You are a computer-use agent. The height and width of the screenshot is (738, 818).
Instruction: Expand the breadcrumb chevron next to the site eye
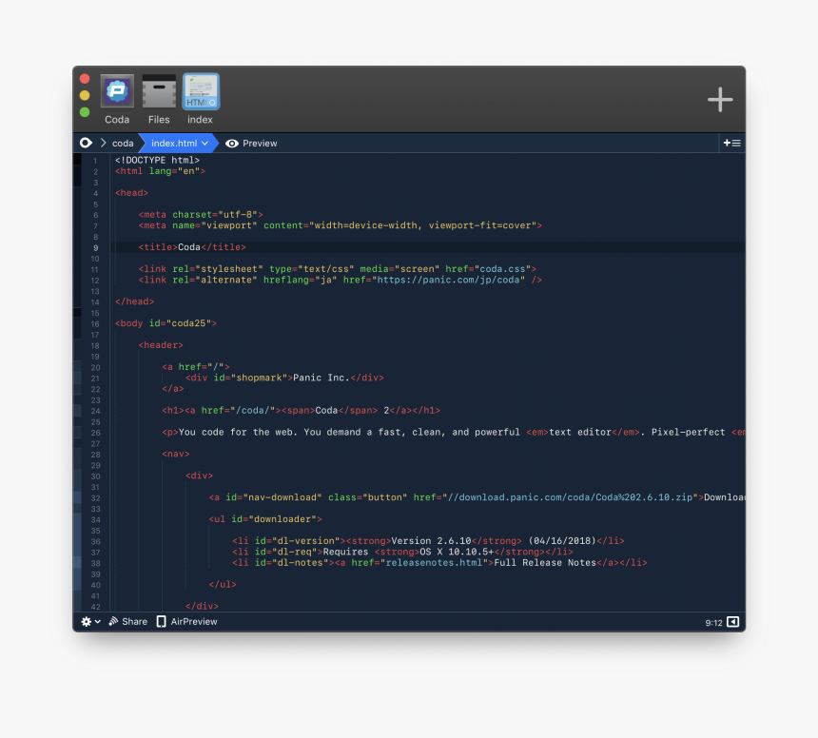pos(102,143)
